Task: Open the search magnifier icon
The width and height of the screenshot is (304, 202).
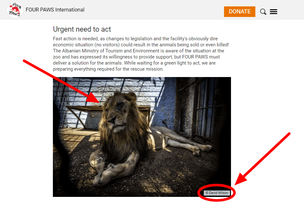Action: point(263,12)
